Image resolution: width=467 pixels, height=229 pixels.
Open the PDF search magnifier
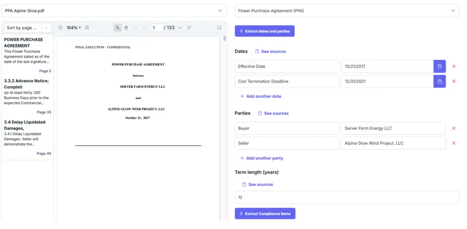click(219, 28)
